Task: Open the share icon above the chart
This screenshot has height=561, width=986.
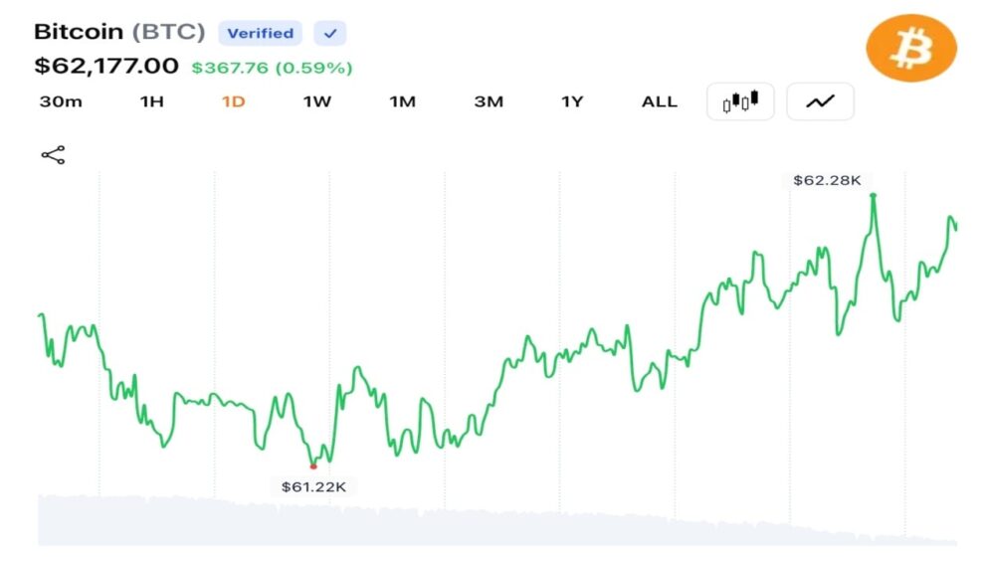Action: point(53,155)
